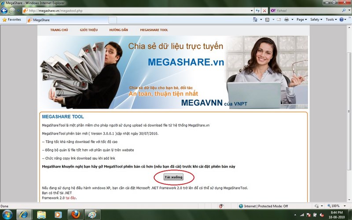Expand the Page dropdown menu
The height and width of the screenshot is (220, 352).
[302, 20]
